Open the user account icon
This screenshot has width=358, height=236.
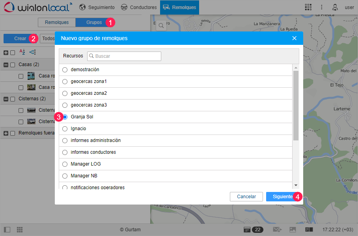pyautogui.click(x=335, y=7)
